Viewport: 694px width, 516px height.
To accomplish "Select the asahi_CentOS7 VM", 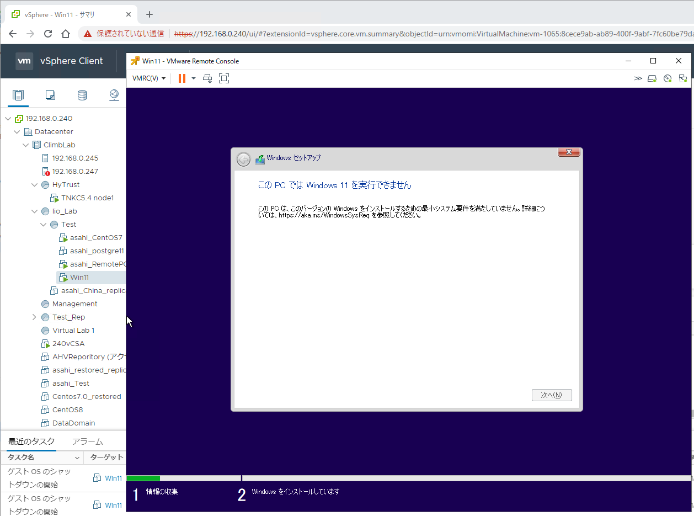I will point(96,237).
